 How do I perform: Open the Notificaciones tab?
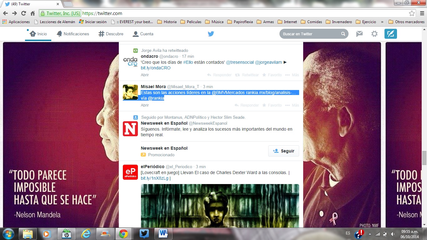tap(73, 34)
